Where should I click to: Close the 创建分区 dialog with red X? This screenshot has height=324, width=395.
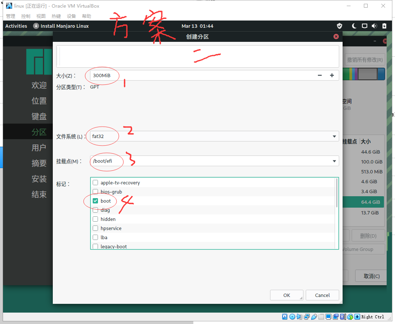click(336, 37)
